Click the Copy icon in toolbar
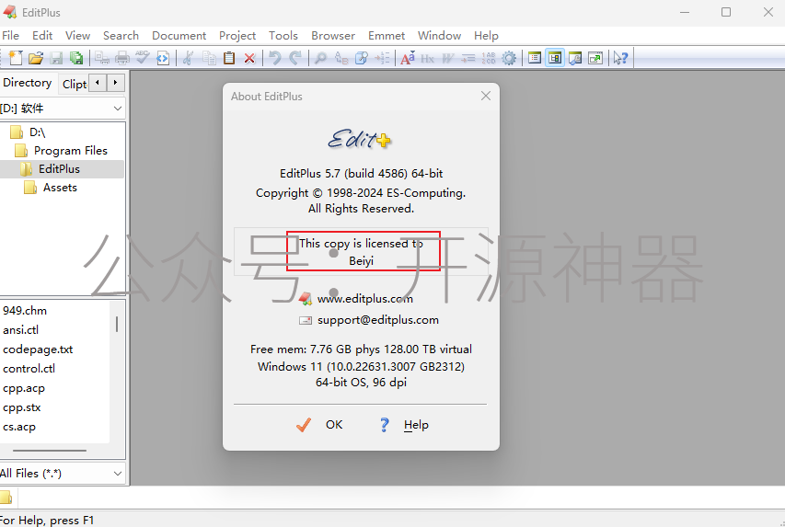The width and height of the screenshot is (785, 527). [209, 58]
